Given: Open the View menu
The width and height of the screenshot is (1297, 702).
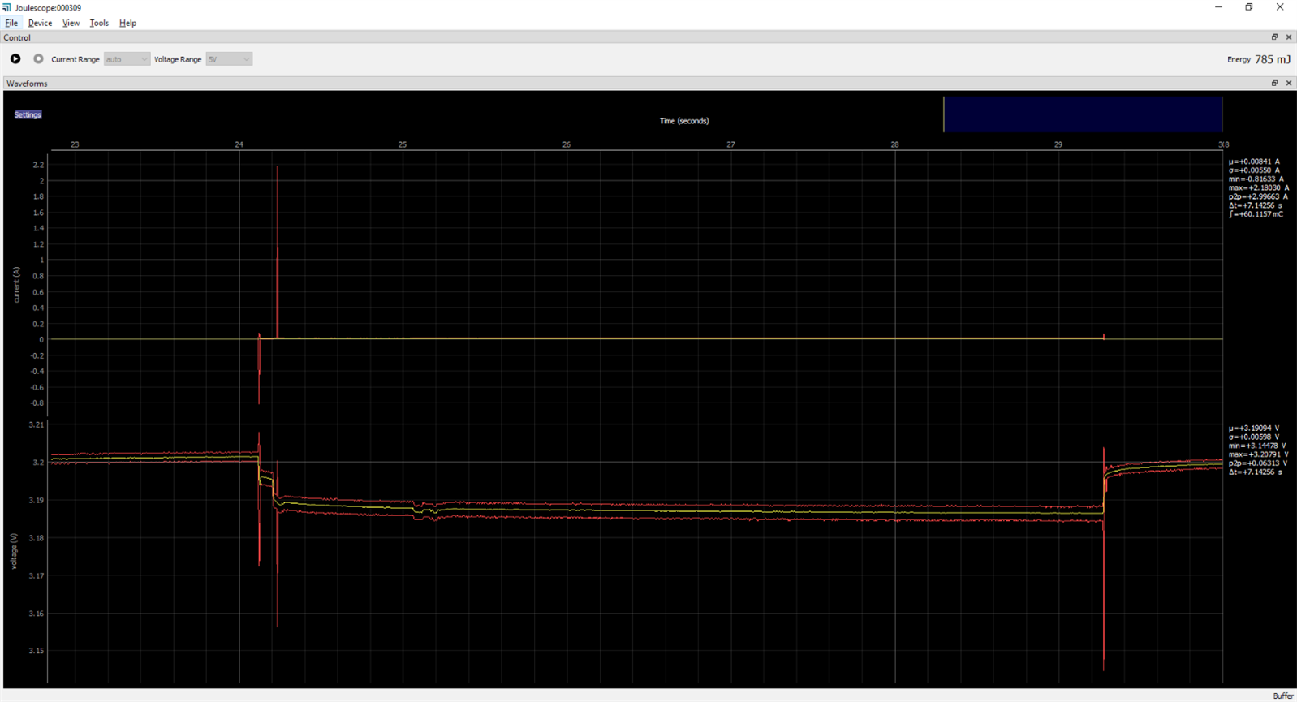Looking at the screenshot, I should 71,23.
